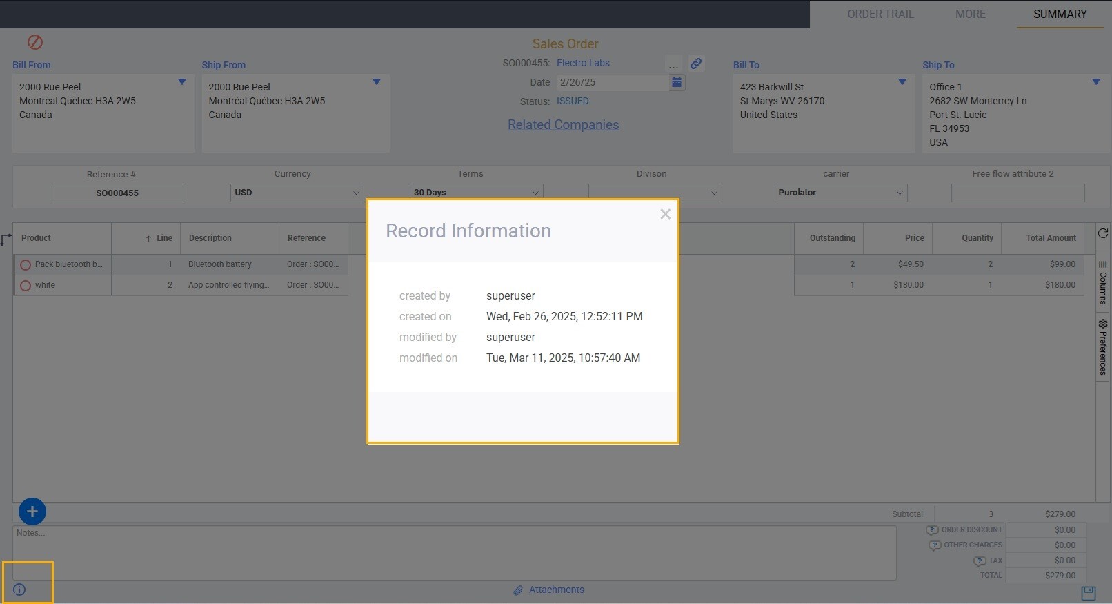Click the Ship To label link
1112x604 pixels.
938,65
